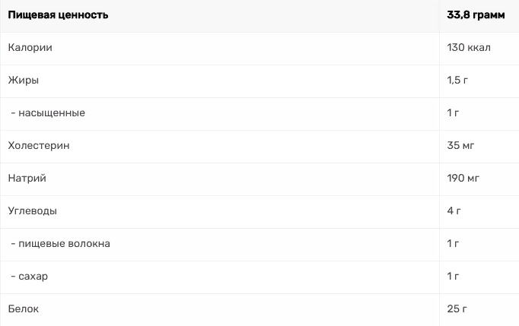
Task: Select the '1 г' sugar value
Action: [x=453, y=276]
